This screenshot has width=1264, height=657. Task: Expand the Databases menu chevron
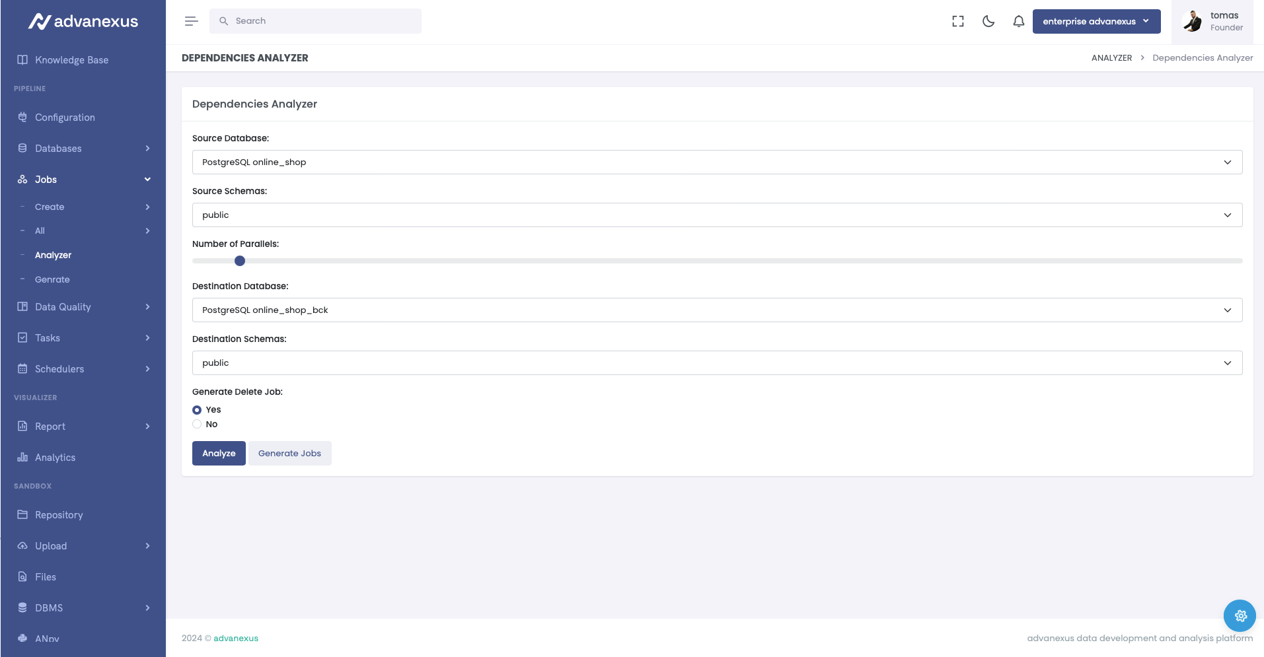[x=147, y=149]
